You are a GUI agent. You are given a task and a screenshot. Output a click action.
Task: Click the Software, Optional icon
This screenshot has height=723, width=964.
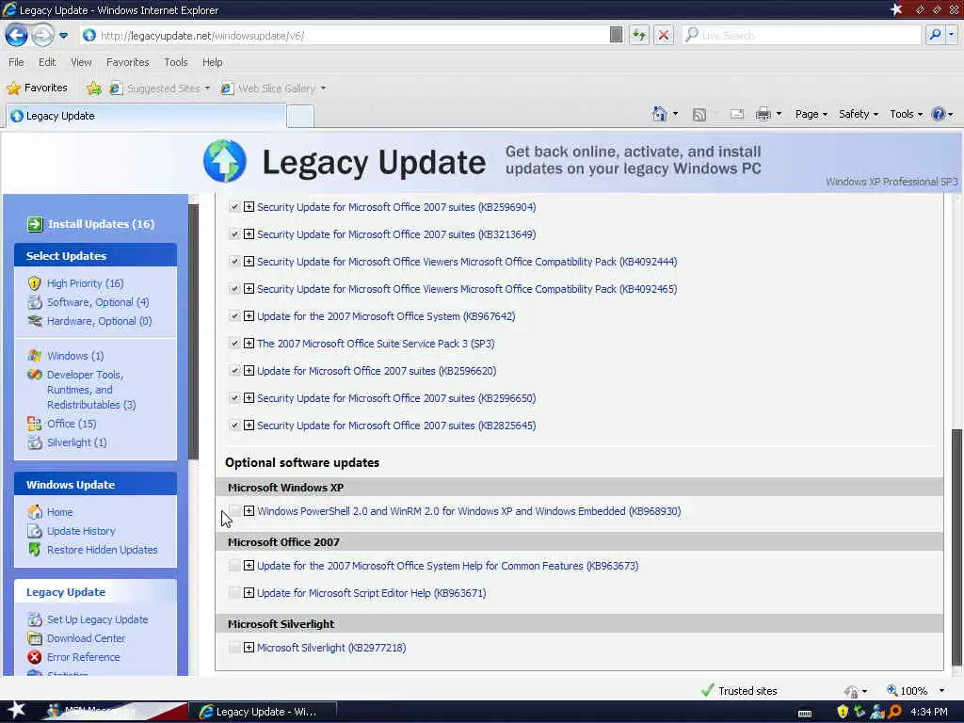35,302
